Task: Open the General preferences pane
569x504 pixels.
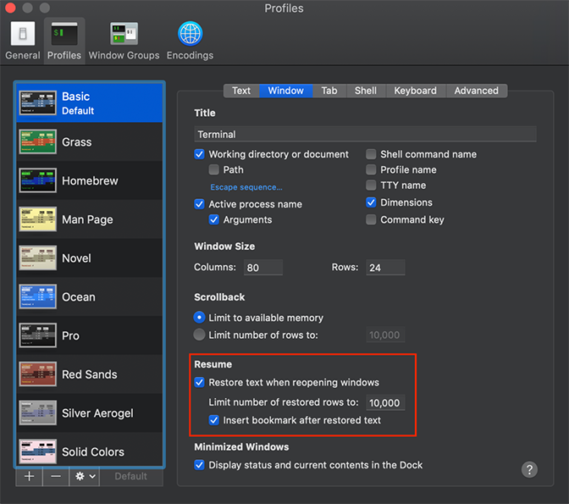Action: pos(22,40)
